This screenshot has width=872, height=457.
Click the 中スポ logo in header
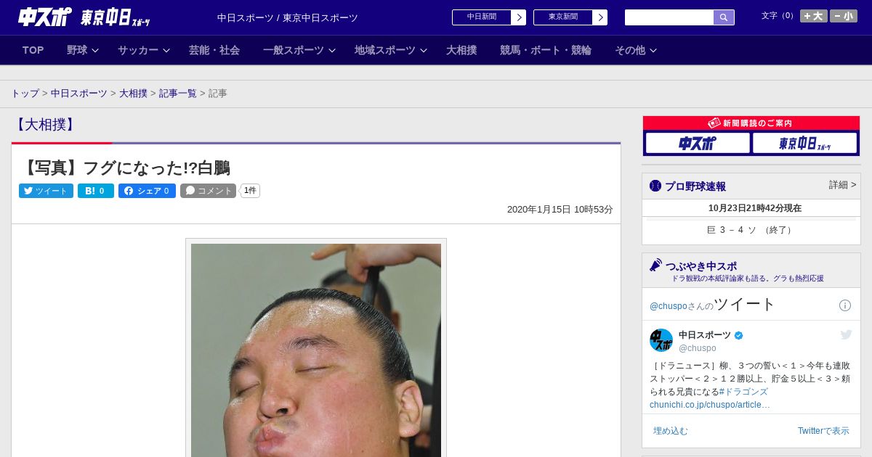click(44, 17)
